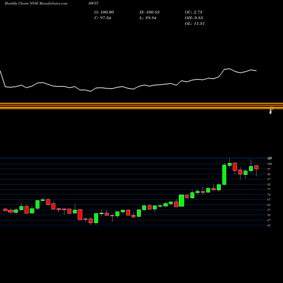Click the orange horizontal band across the chart
Viewport: 283px width, 283px height.
tap(141, 106)
